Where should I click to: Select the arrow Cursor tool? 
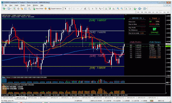coord(65,9)
